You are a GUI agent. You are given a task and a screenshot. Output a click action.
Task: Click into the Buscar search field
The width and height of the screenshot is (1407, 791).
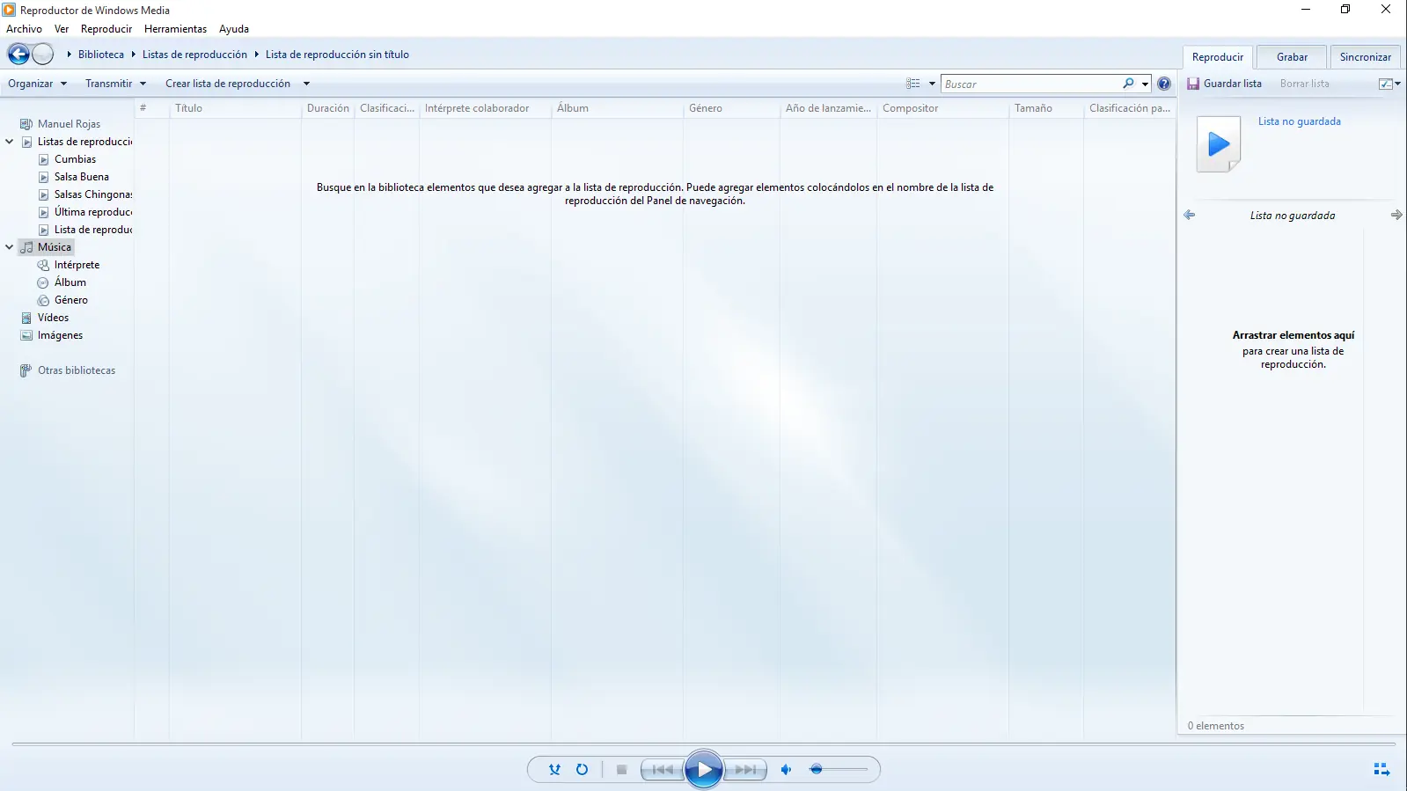point(1031,84)
